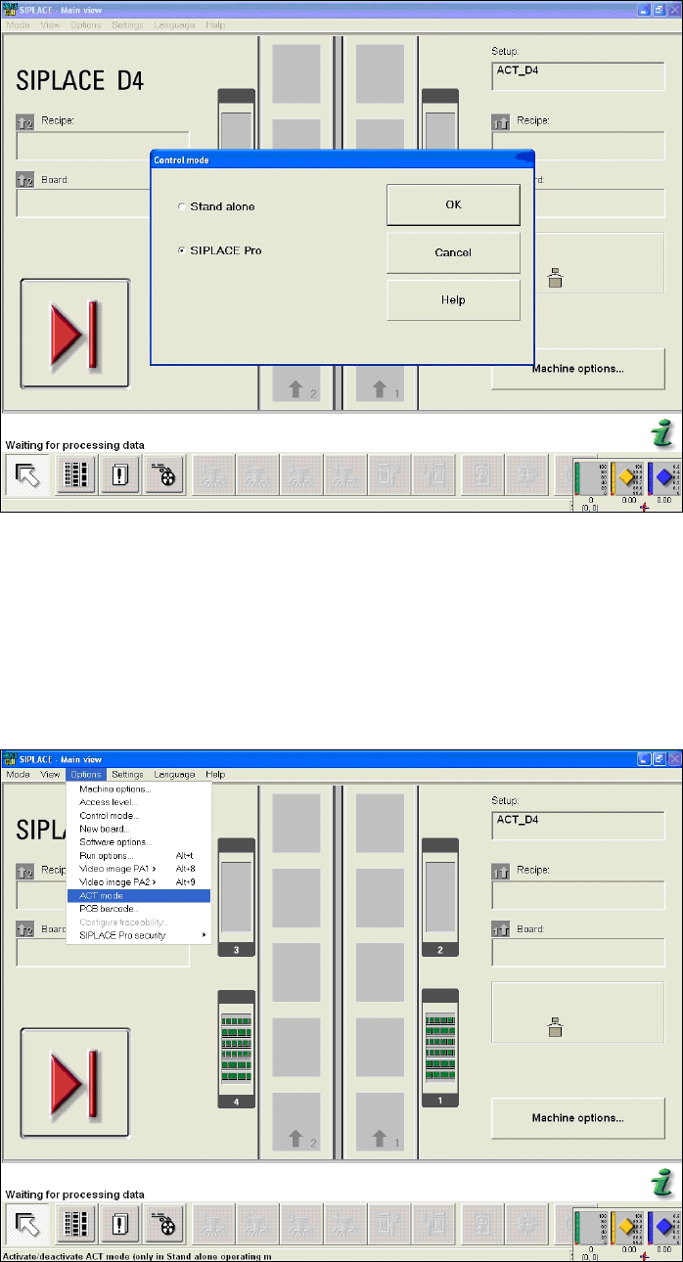Cancel the Control mode dialog
683x1262 pixels.
(453, 252)
